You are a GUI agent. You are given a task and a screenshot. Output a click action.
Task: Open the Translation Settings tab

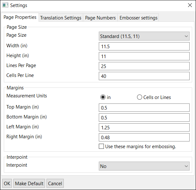pyautogui.click(x=61, y=18)
